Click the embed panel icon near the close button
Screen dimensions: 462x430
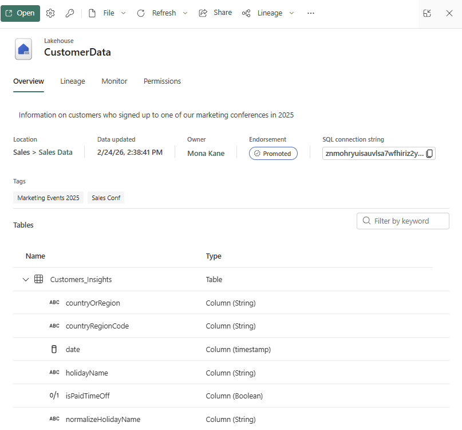[x=427, y=13]
